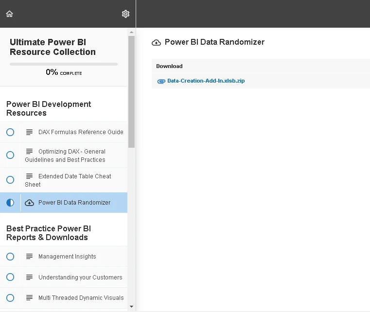Image resolution: width=370 pixels, height=312 pixels.
Task: Click the text-lines icon for DAX Formulas Reference Guide
Action: point(29,132)
